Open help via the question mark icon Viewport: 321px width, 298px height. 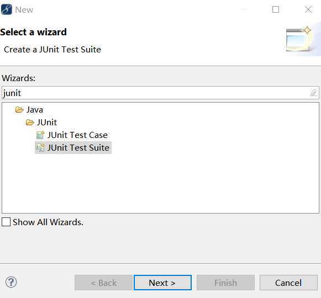[11, 282]
